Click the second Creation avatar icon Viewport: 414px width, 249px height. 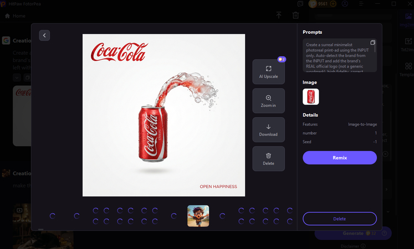pyautogui.click(x=6, y=173)
